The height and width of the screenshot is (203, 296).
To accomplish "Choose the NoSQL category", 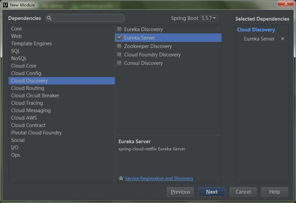I will coord(62,58).
